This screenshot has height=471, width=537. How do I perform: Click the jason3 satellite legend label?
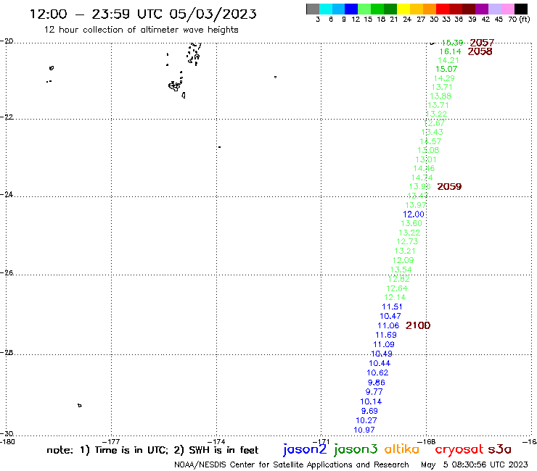(356, 449)
